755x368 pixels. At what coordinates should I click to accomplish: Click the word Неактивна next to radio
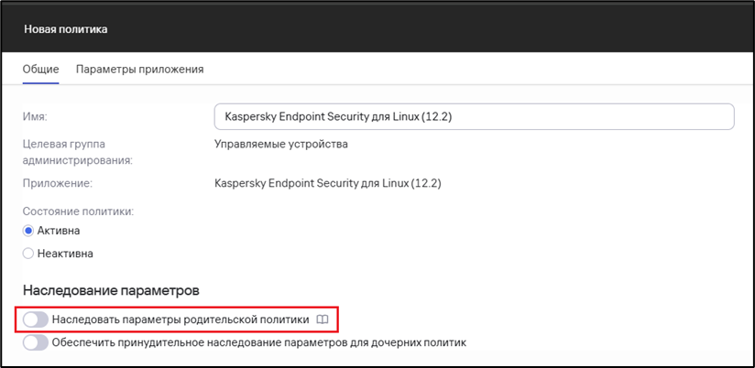tap(65, 254)
